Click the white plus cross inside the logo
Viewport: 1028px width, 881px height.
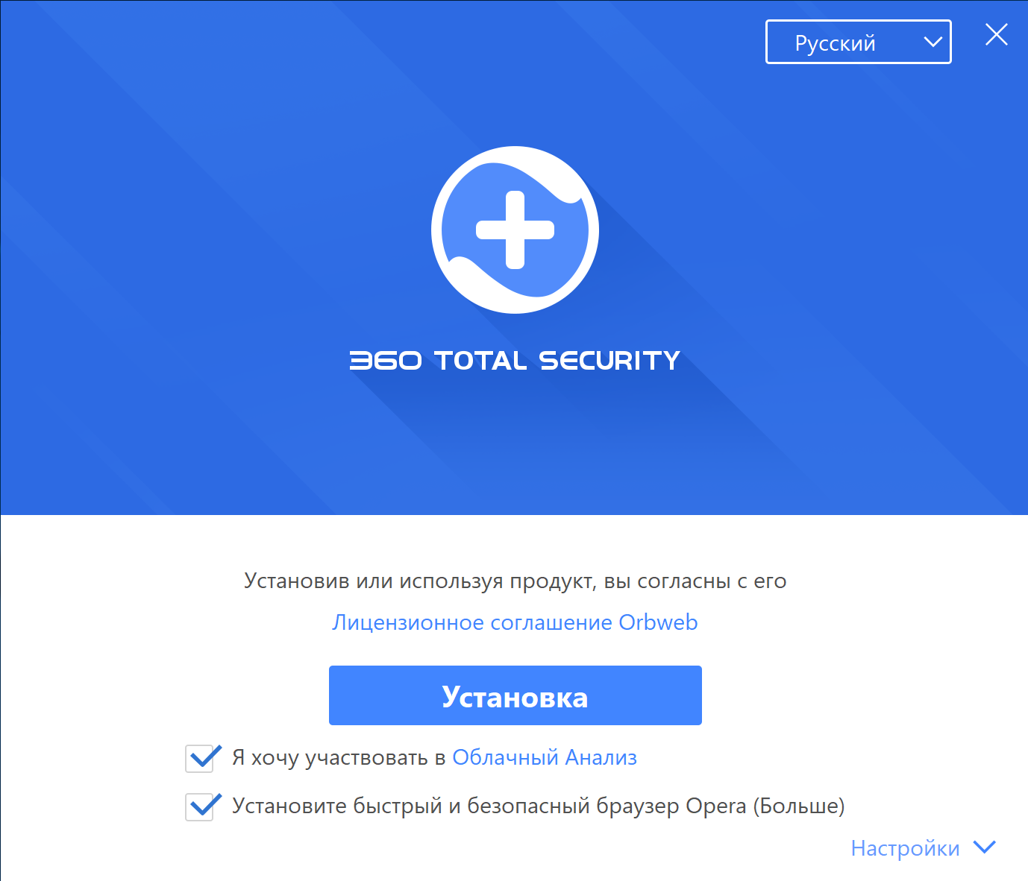point(515,230)
